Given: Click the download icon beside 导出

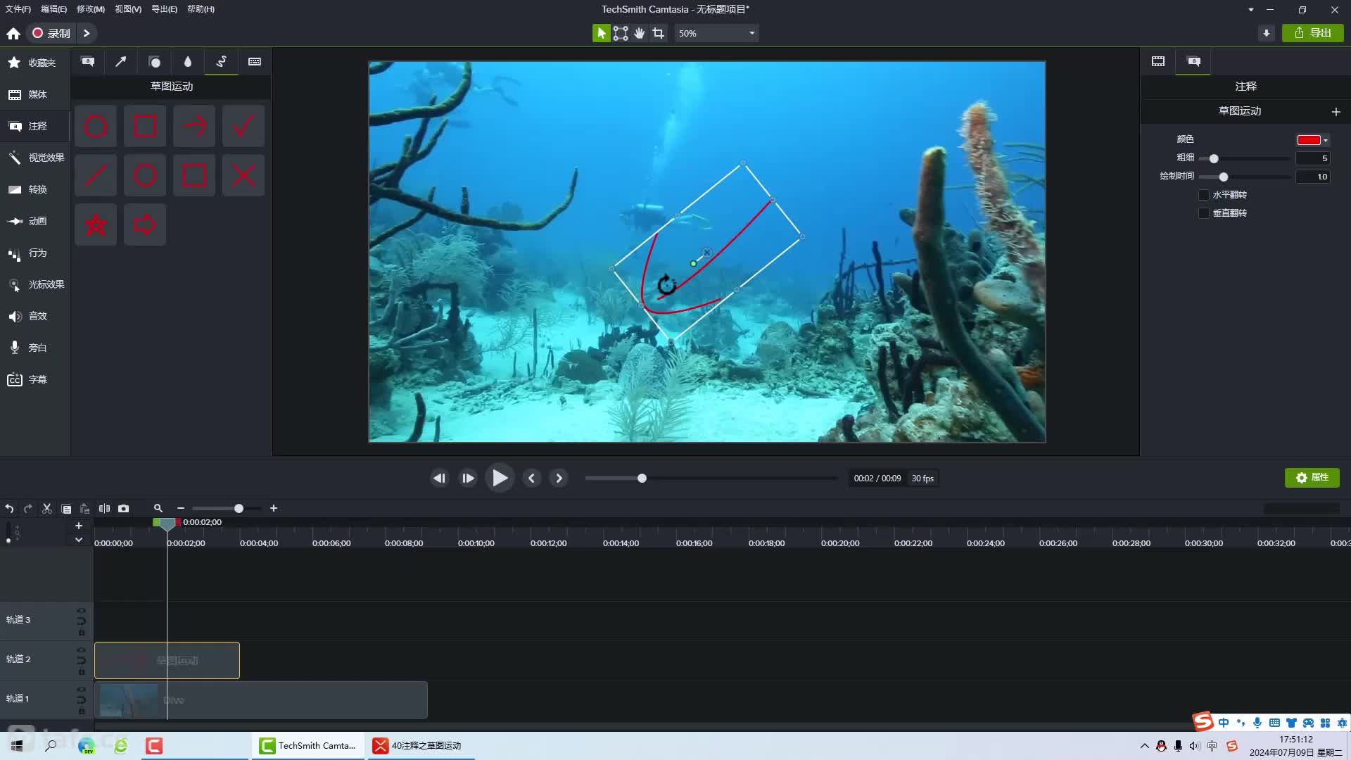Looking at the screenshot, I should (x=1267, y=33).
